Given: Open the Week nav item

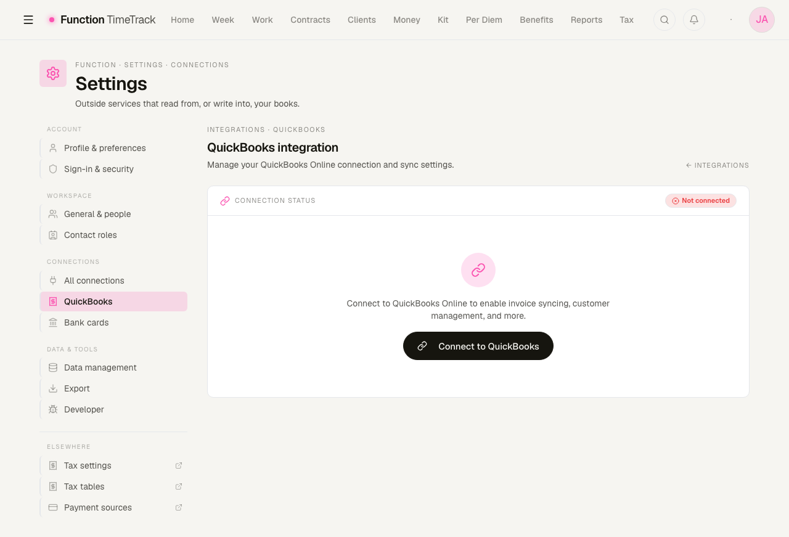Looking at the screenshot, I should click(x=223, y=20).
